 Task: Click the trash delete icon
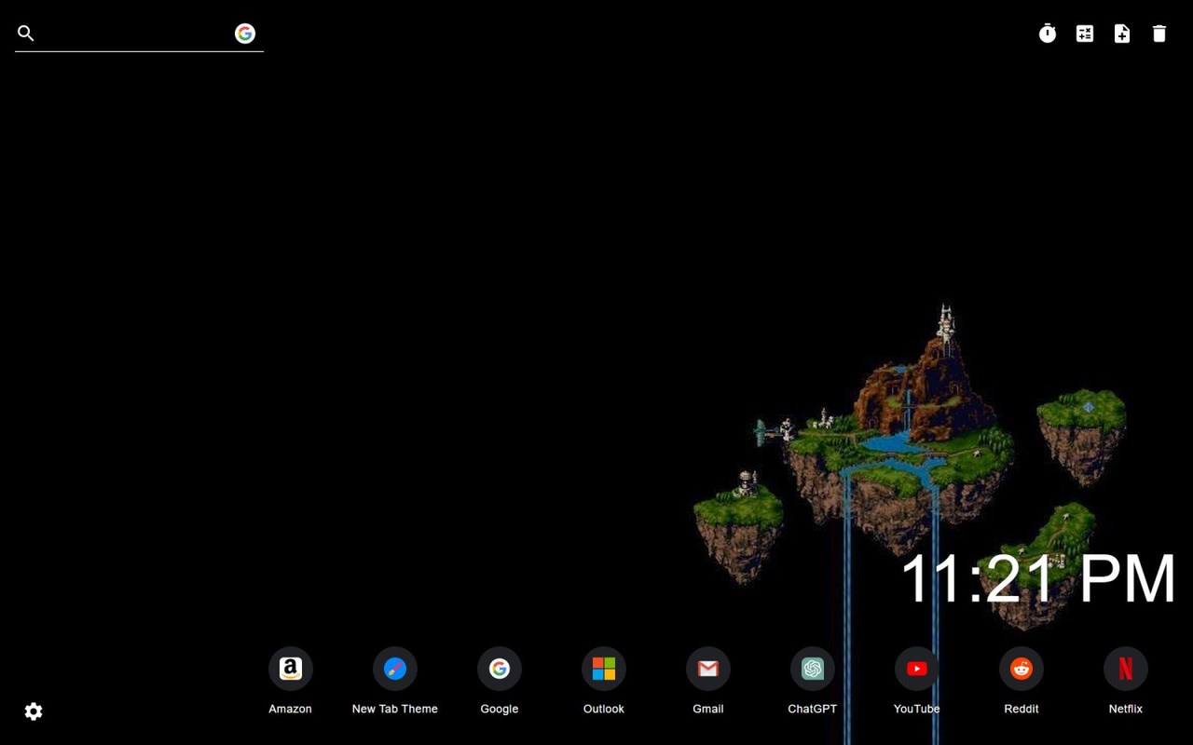(x=1159, y=34)
